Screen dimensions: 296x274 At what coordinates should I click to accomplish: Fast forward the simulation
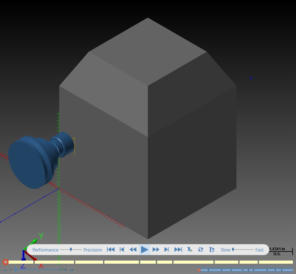[x=156, y=249]
